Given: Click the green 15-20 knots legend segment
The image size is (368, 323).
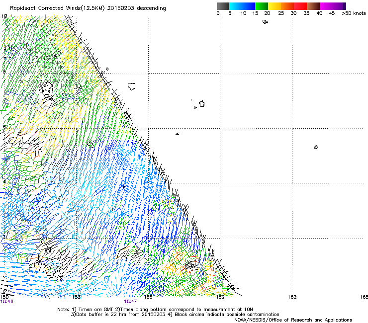Looking at the screenshot, I should 262,6.
